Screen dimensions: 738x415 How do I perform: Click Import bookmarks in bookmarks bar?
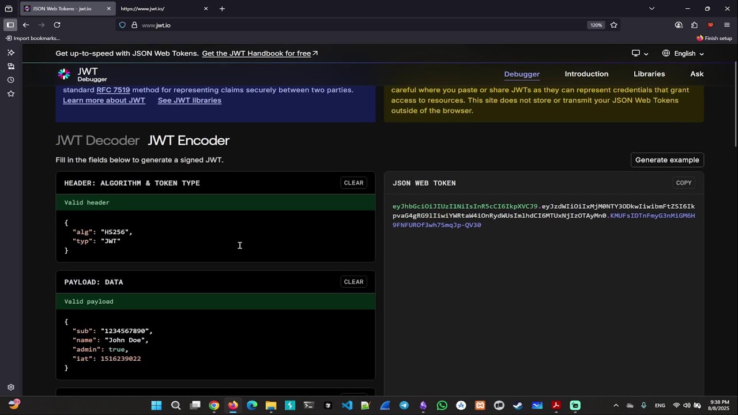pos(33,39)
